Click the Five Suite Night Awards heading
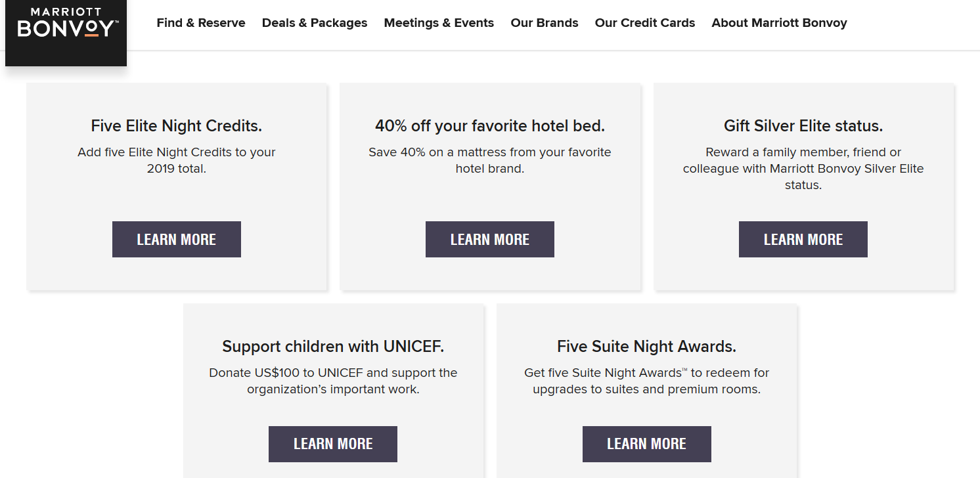The image size is (980, 478). [x=647, y=346]
